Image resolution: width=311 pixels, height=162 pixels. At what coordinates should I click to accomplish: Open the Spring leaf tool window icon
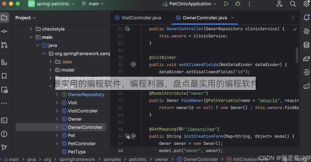click(x=306, y=86)
